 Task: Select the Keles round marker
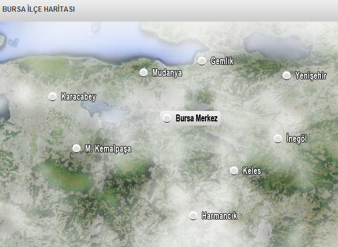point(234,171)
